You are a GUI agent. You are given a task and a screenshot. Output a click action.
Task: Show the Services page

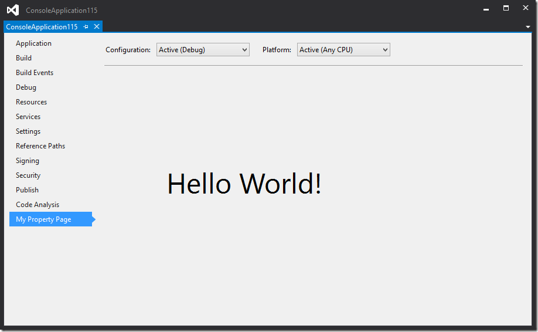[x=28, y=117]
